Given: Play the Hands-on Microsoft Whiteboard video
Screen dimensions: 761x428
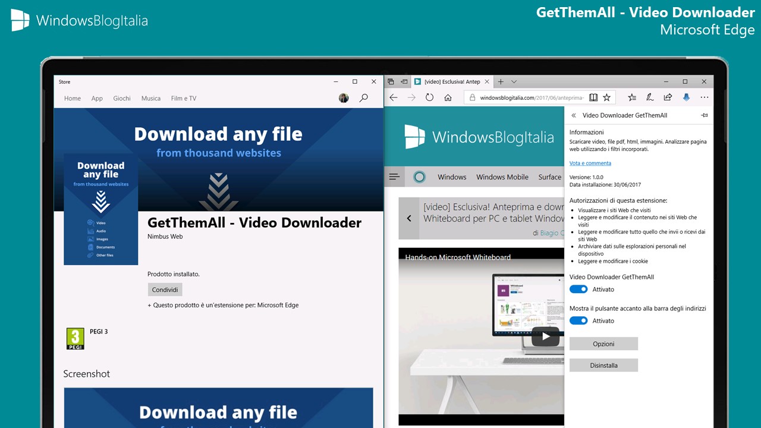Looking at the screenshot, I should (545, 336).
